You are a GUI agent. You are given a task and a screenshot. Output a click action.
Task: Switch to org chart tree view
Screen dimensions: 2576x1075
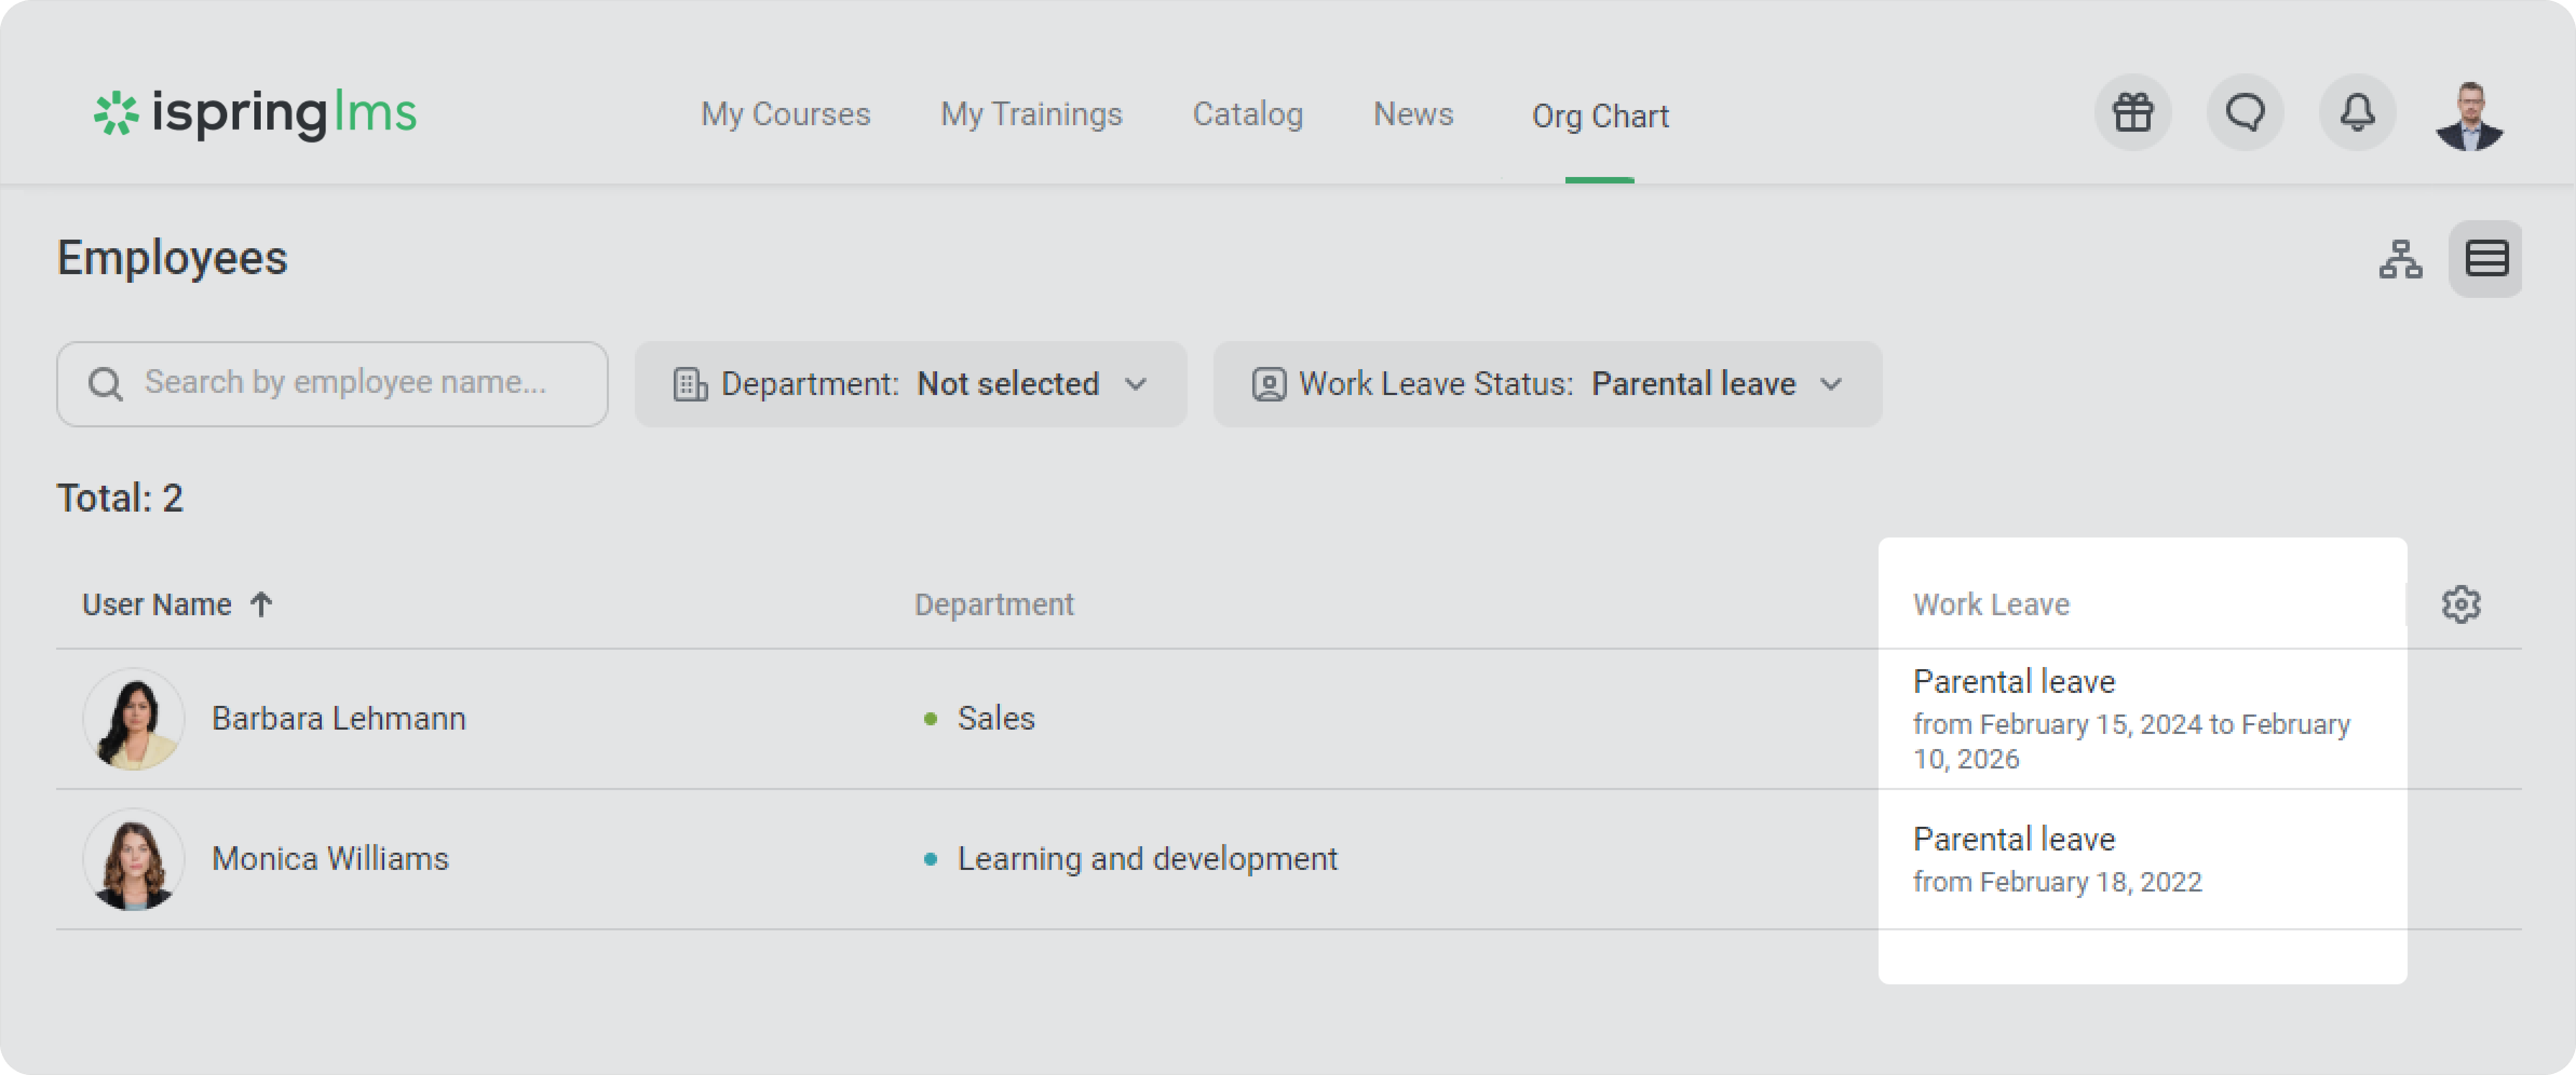pyautogui.click(x=2400, y=259)
